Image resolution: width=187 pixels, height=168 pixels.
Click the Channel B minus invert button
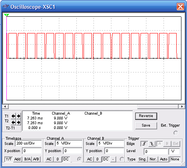pos(113,159)
